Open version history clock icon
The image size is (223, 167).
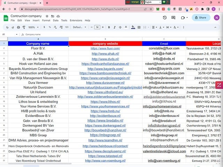tap(165, 18)
